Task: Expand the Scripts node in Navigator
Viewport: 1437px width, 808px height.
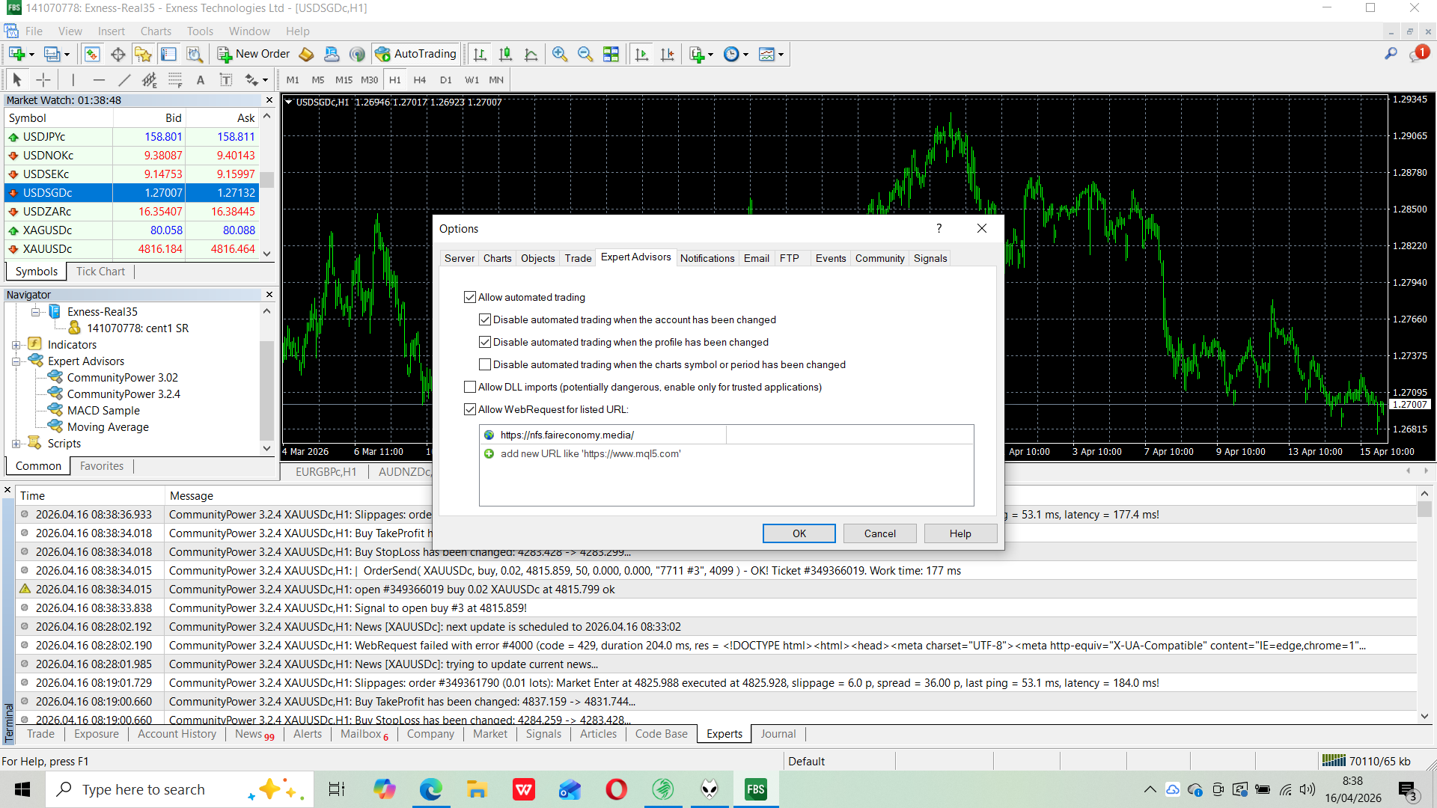Action: click(x=16, y=444)
